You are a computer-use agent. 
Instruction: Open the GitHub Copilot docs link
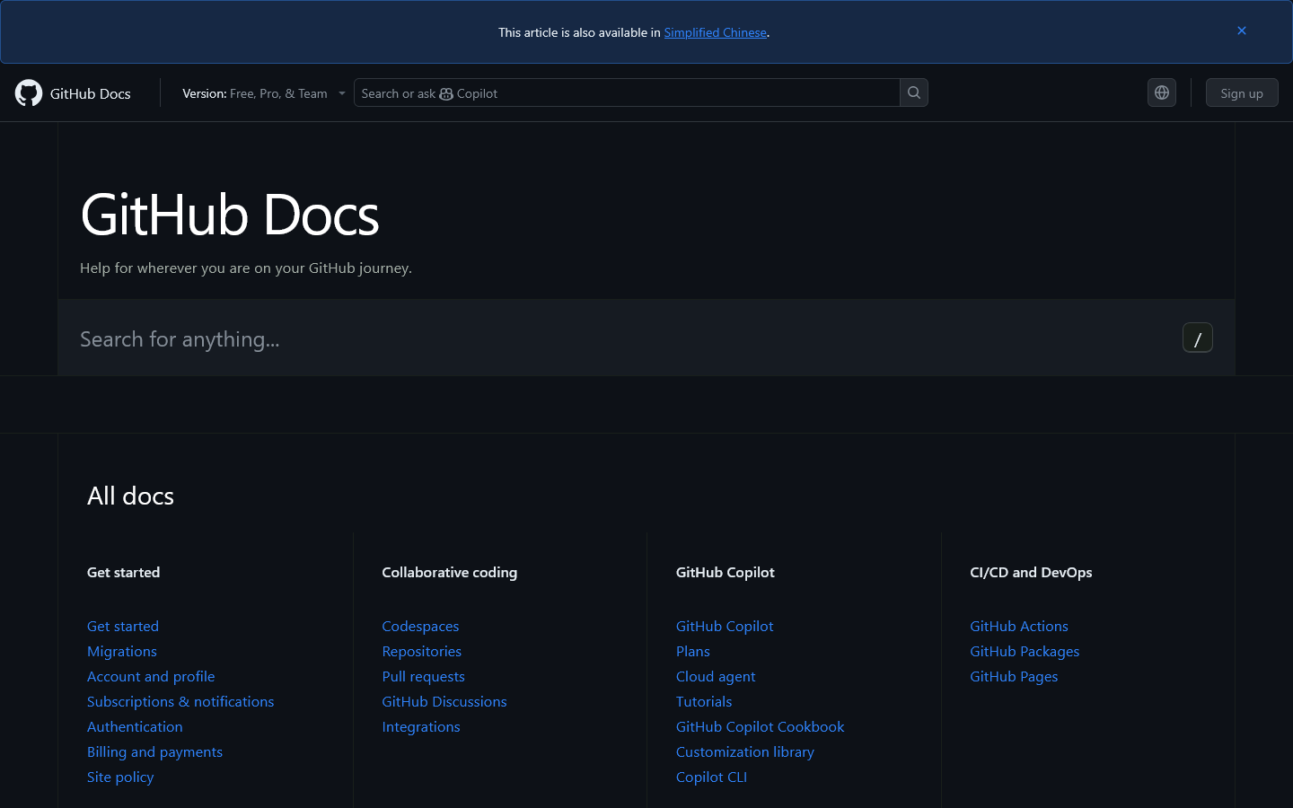[725, 626]
